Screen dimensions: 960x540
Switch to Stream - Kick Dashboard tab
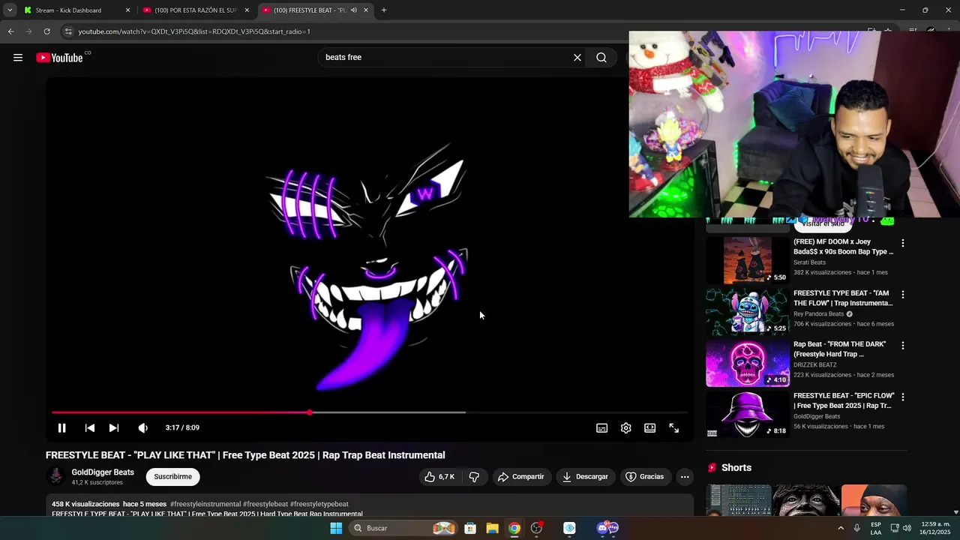click(x=76, y=10)
